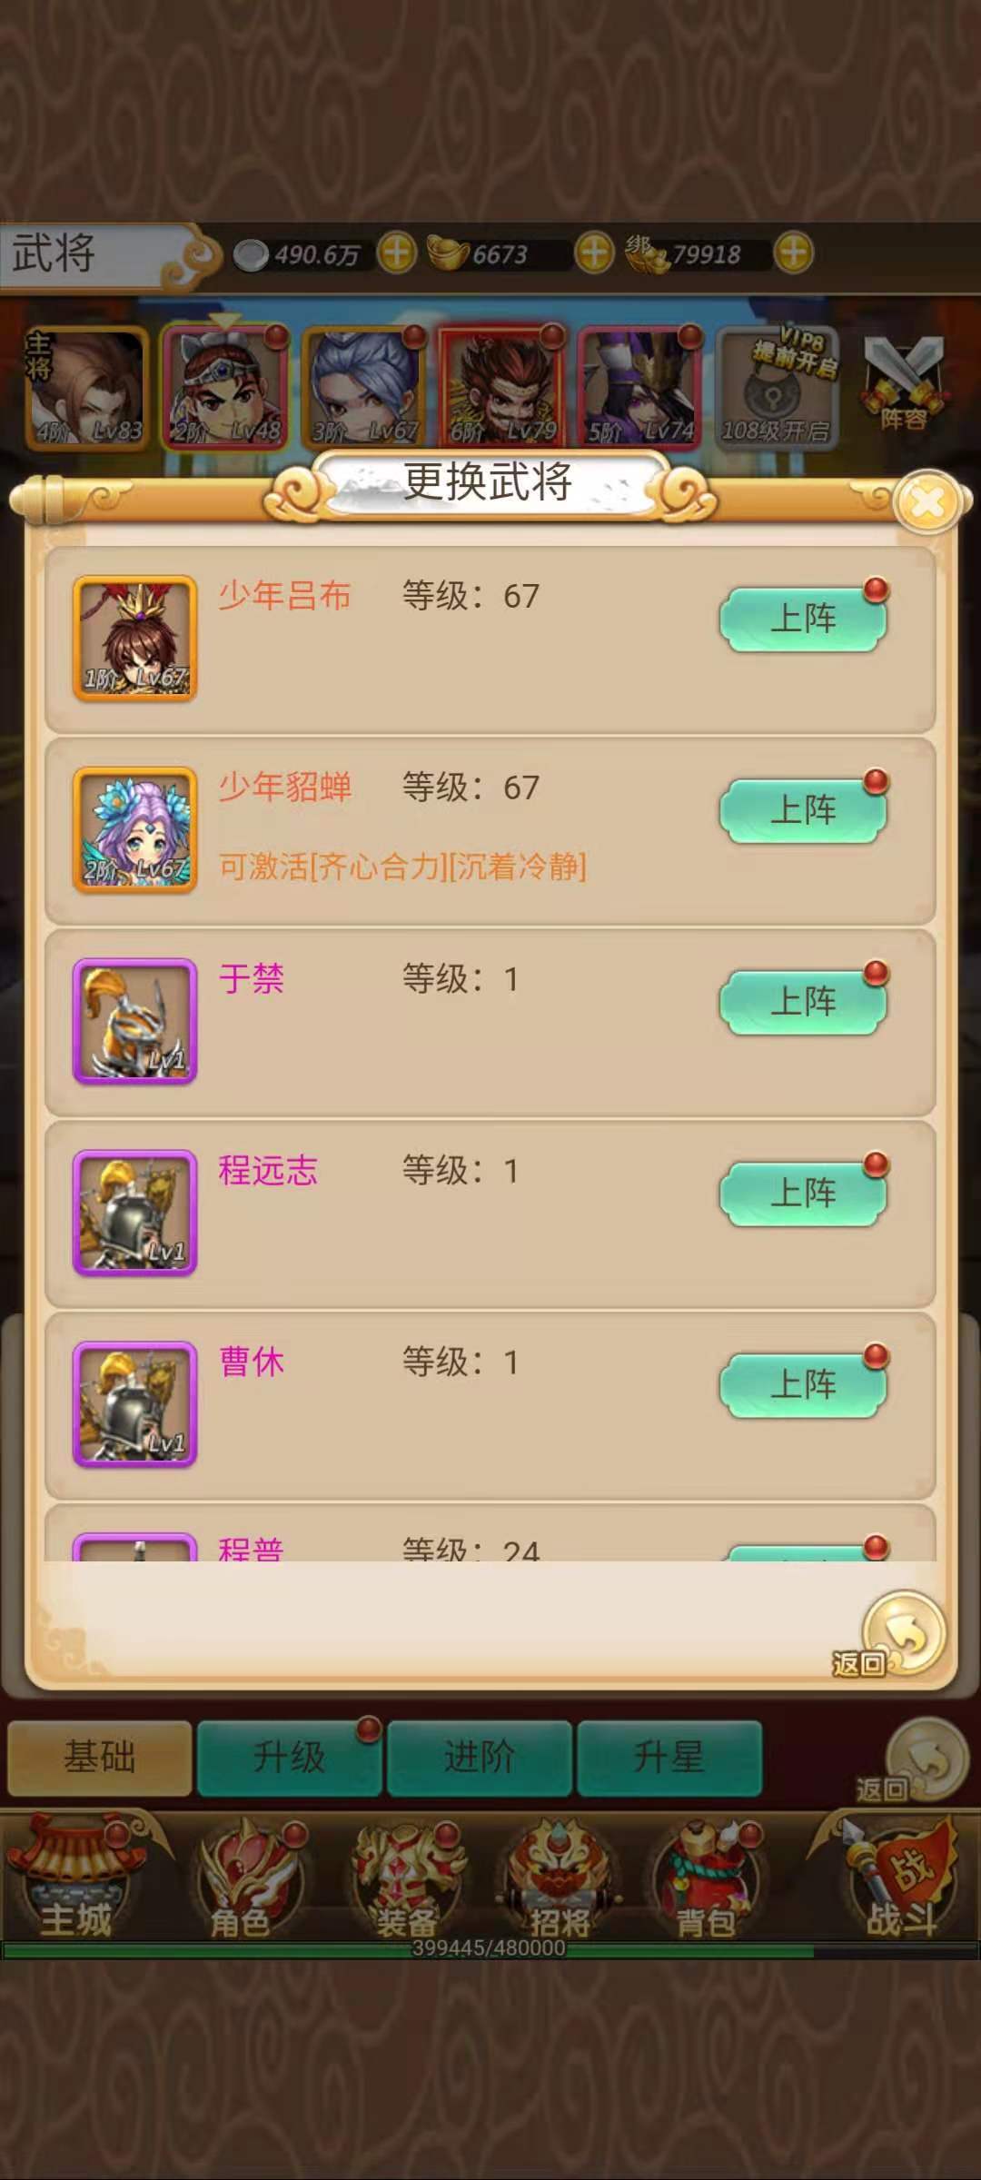
Task: Switch to the 升星 tab
Action: click(669, 1757)
